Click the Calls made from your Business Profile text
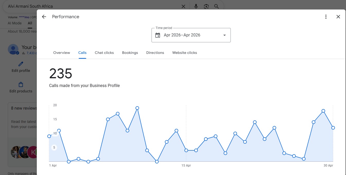The image size is (346, 175). click(x=84, y=85)
